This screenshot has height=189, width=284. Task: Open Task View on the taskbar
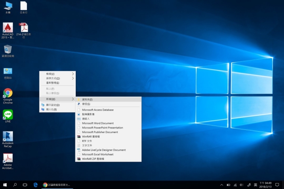pos(25,185)
